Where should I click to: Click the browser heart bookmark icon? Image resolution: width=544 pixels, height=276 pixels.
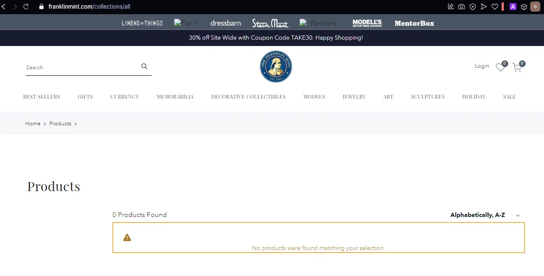[495, 7]
